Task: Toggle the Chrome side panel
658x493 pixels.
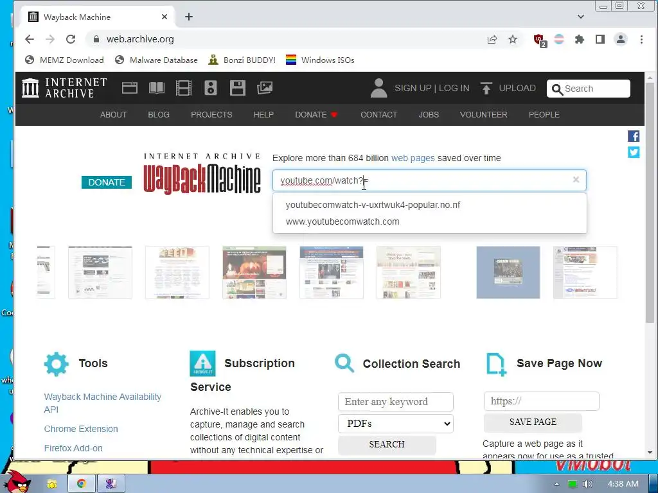Action: click(600, 39)
